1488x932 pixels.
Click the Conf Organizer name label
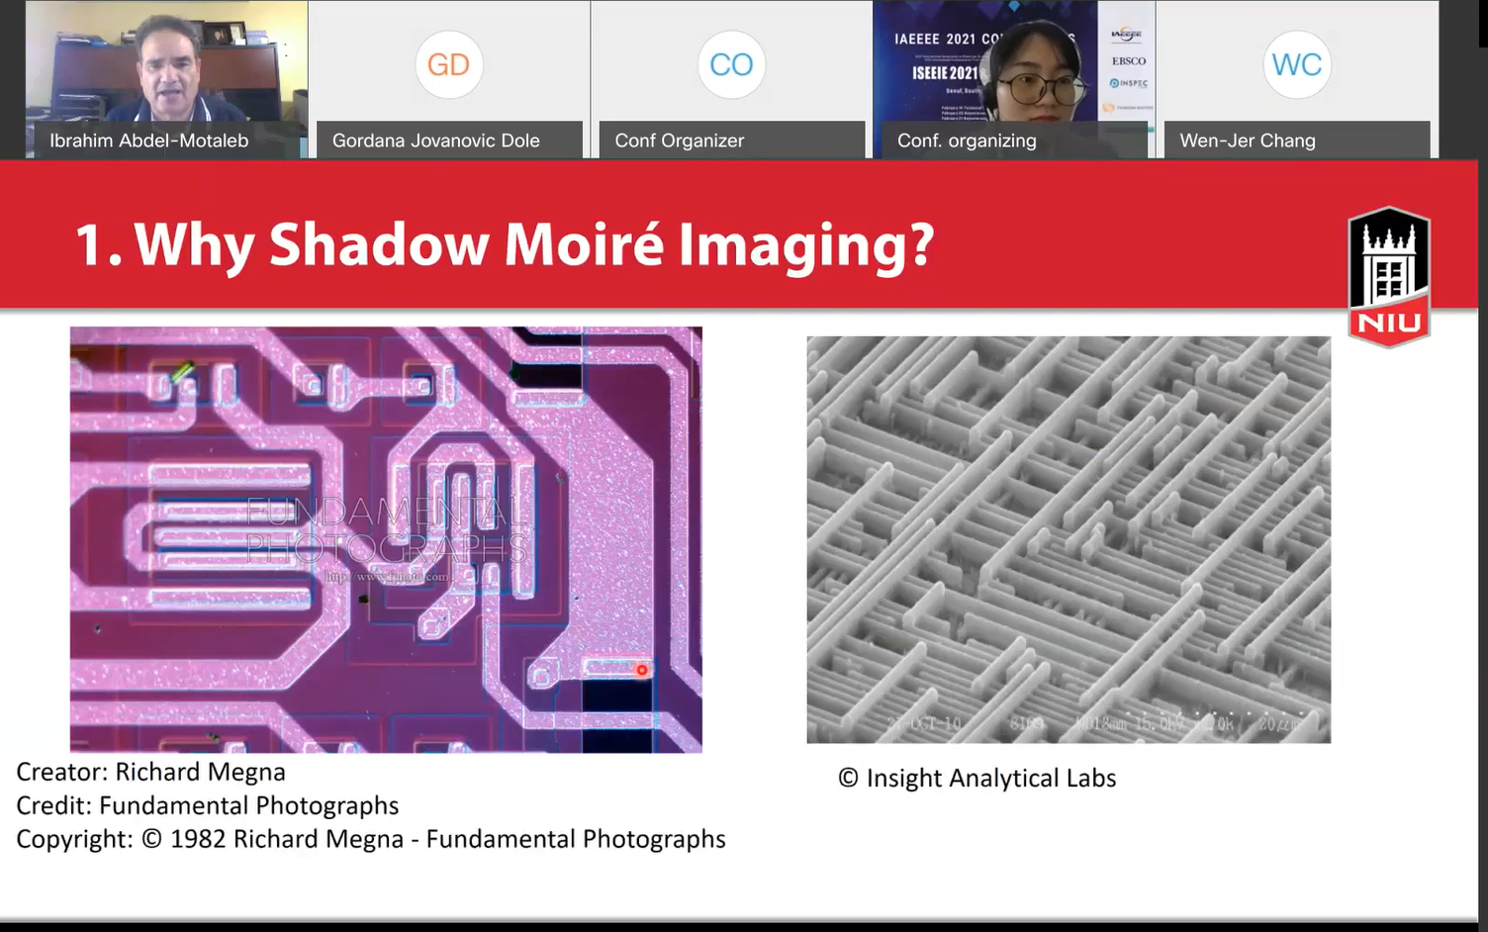pos(680,140)
